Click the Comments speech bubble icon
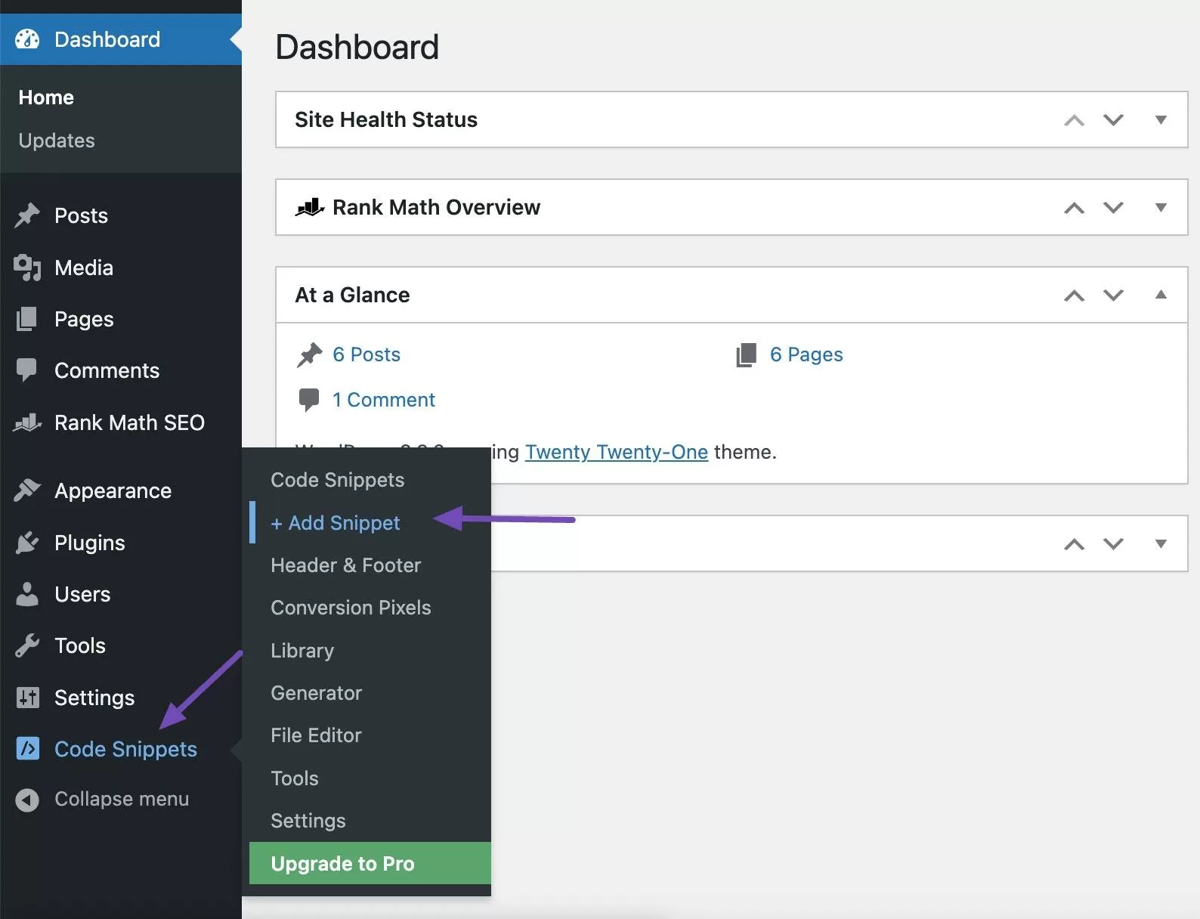The height and width of the screenshot is (919, 1200). point(27,370)
